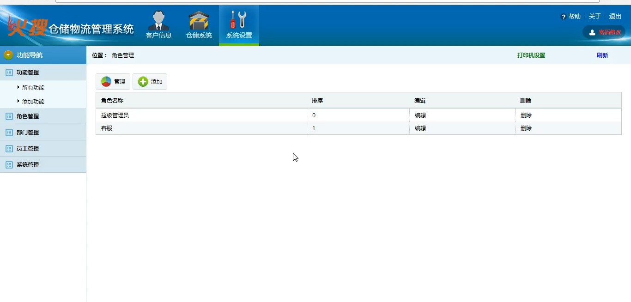The image size is (631, 302).
Task: Collapse the 功能导航 arrow icon
Action: coord(8,55)
